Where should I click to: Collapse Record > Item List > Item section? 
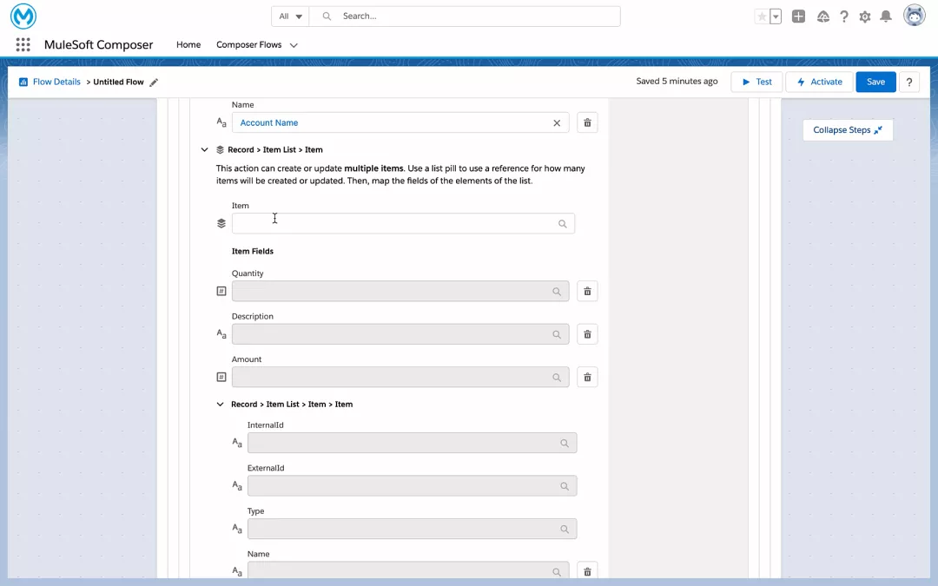[205, 149]
